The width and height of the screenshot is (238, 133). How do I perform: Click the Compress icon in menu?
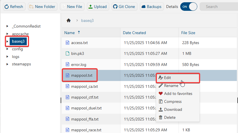click(x=161, y=101)
